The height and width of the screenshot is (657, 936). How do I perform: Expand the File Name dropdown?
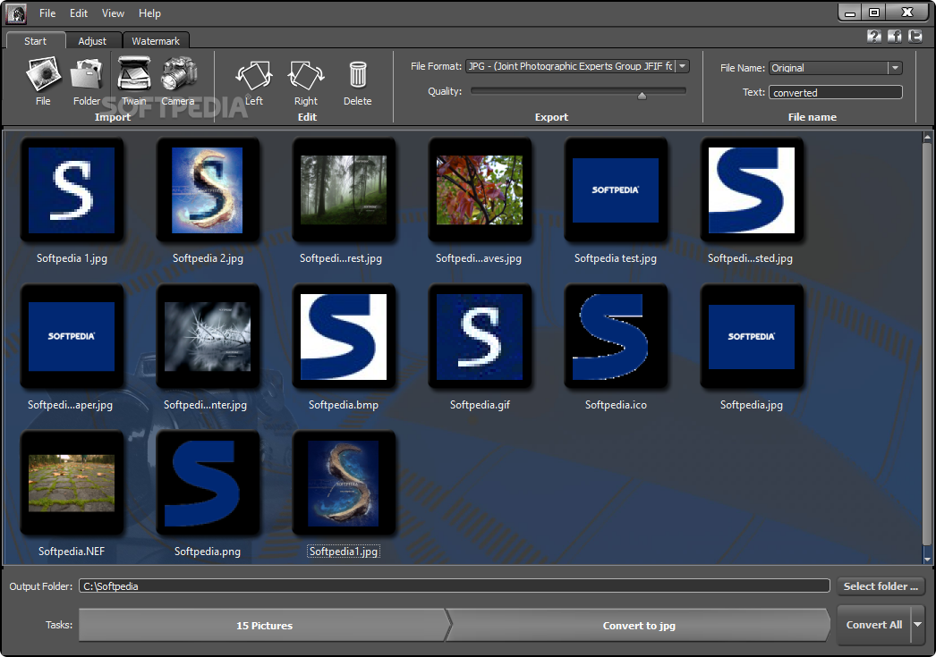pyautogui.click(x=894, y=68)
